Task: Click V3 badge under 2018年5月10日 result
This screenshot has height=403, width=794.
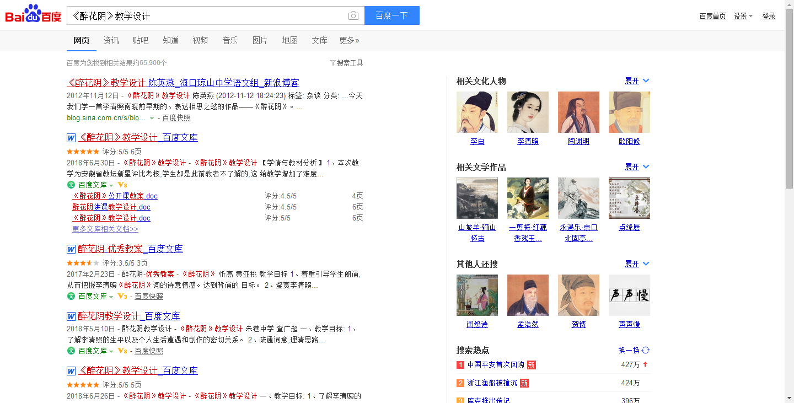Action: [x=122, y=351]
